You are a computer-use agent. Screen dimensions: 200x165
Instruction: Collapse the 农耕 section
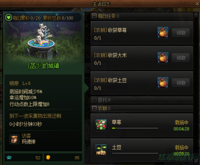tap(94, 108)
